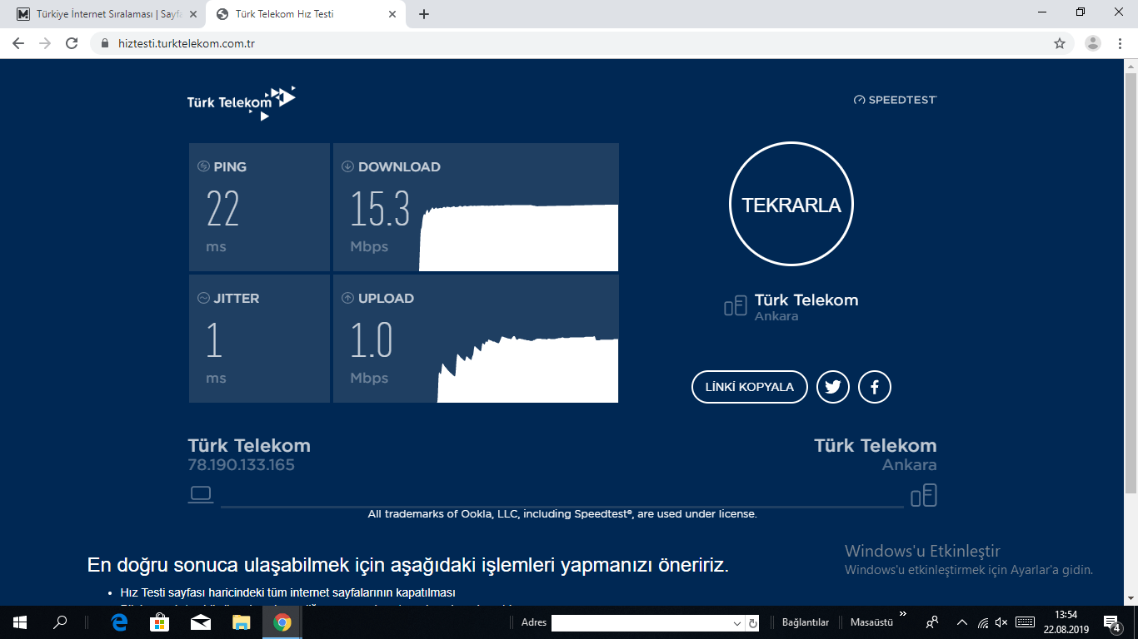Show hidden system tray icons
The height and width of the screenshot is (639, 1138).
(x=962, y=622)
